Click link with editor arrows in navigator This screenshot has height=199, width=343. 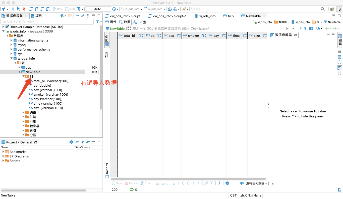tap(82, 16)
